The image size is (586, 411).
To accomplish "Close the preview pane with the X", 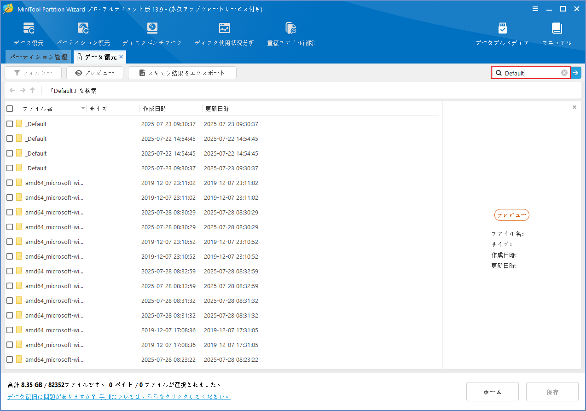I will (574, 107).
